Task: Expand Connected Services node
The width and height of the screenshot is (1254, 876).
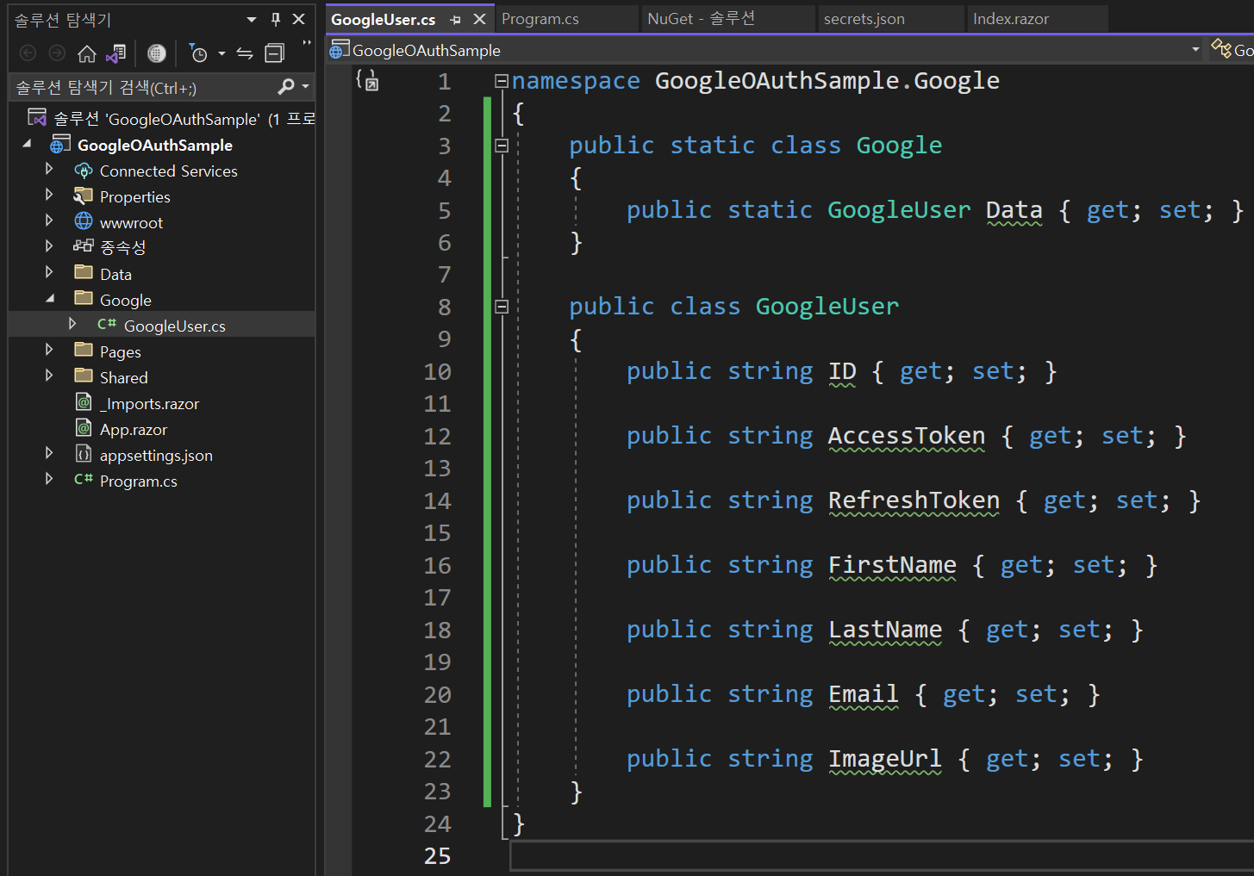Action: [49, 170]
